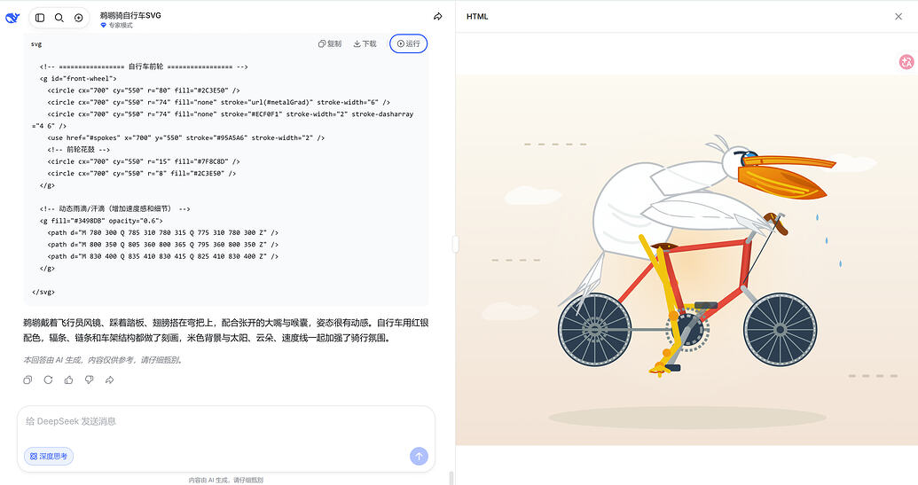This screenshot has height=485, width=918.
Task: Click the 动态雨滴/汗滴 comment line
Action: click(x=114, y=208)
